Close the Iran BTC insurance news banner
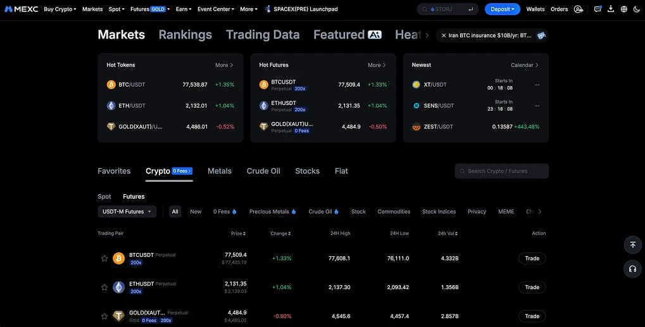 (x=444, y=36)
